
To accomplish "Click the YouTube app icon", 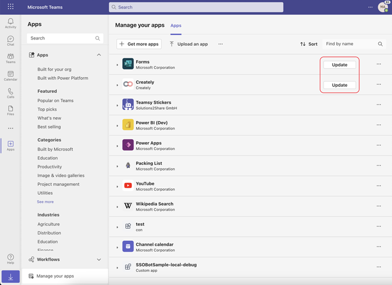I will (x=128, y=185).
